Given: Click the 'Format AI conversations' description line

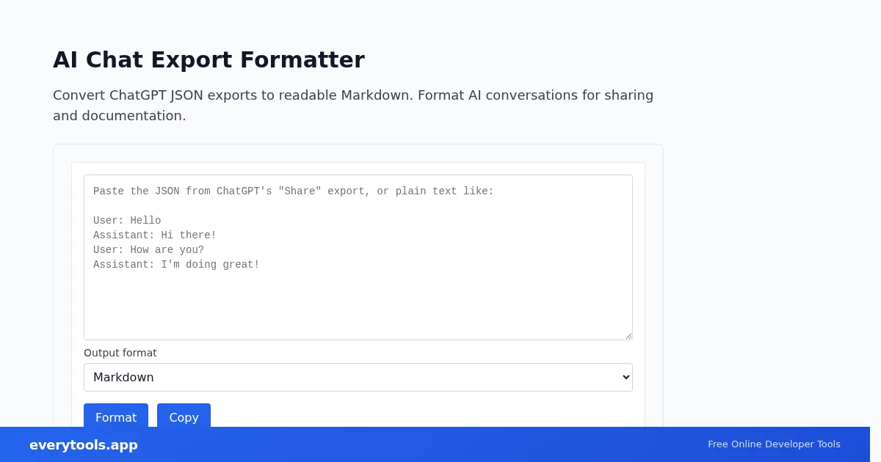Looking at the screenshot, I should [x=535, y=95].
